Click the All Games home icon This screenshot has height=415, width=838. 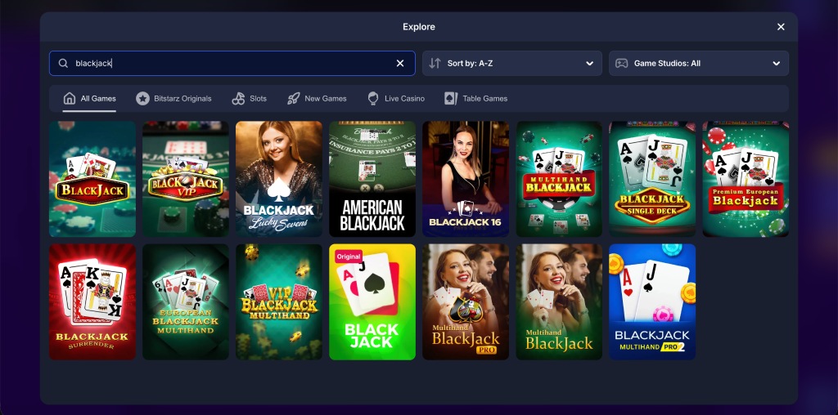(70, 98)
